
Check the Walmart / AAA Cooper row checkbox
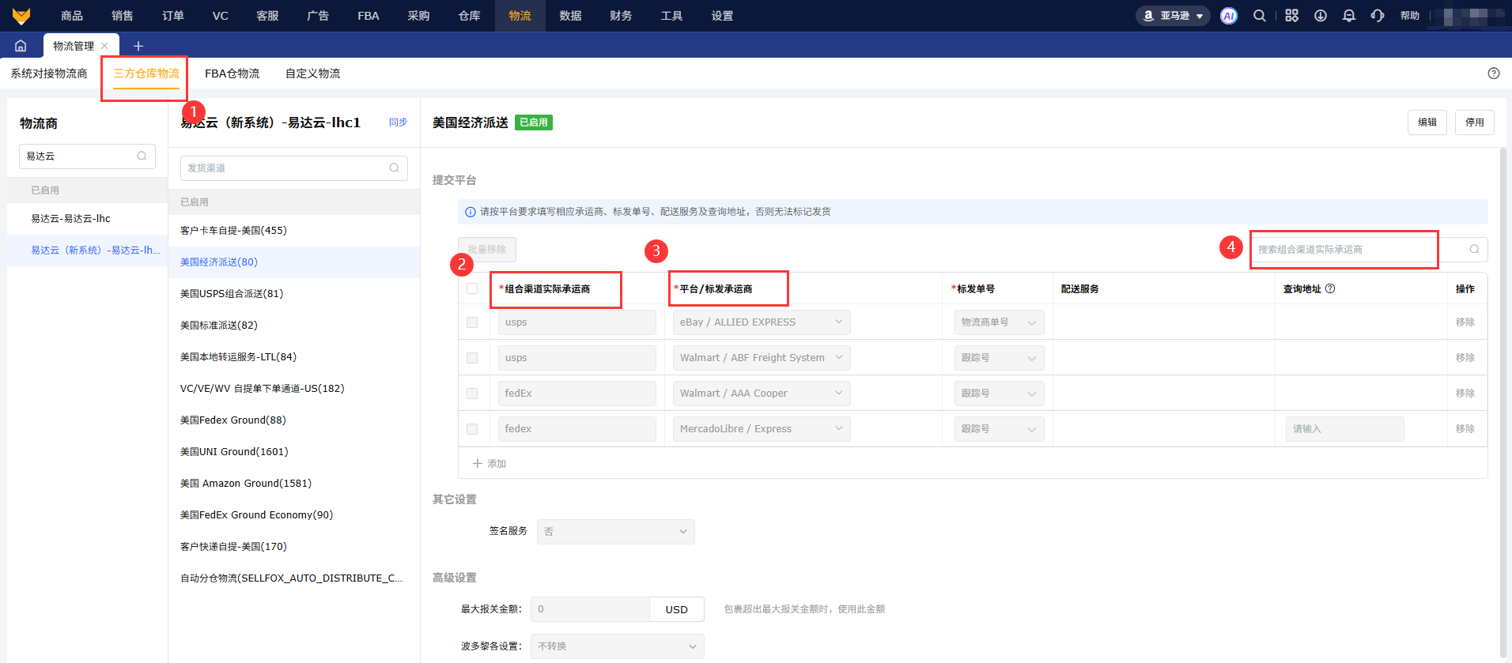tap(472, 394)
